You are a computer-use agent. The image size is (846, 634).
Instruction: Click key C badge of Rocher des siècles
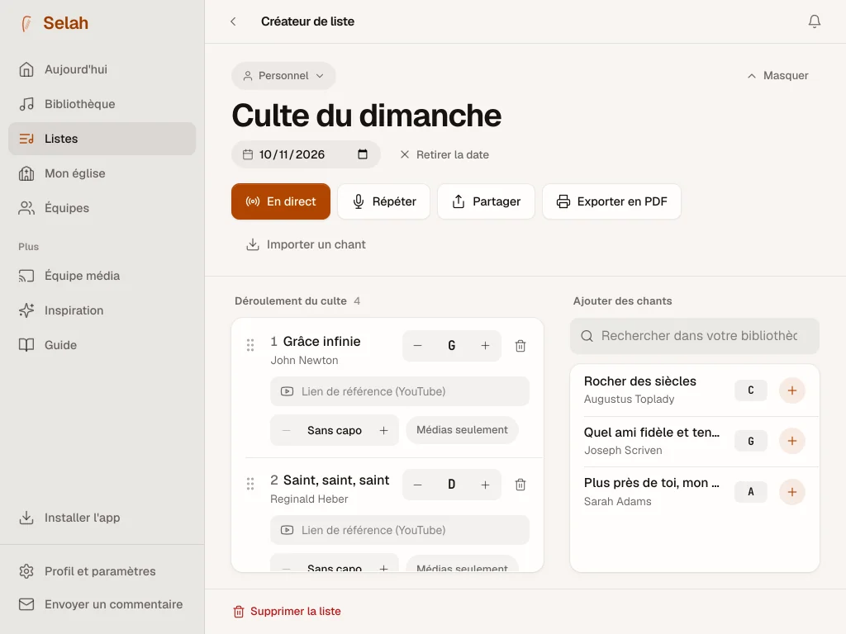click(750, 390)
